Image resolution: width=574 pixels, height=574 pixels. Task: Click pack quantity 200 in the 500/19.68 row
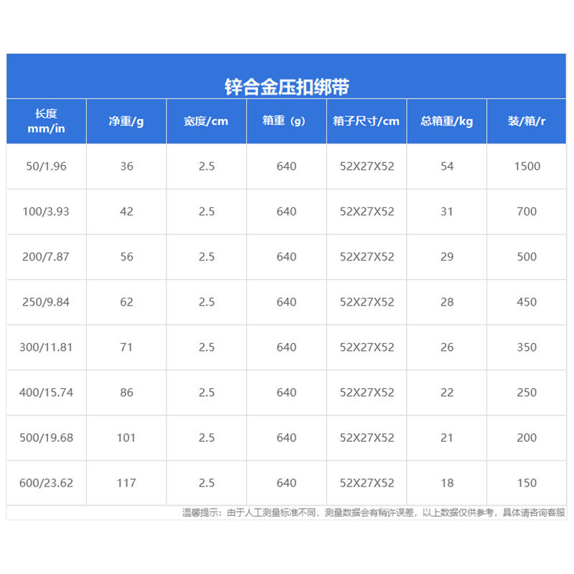click(527, 438)
